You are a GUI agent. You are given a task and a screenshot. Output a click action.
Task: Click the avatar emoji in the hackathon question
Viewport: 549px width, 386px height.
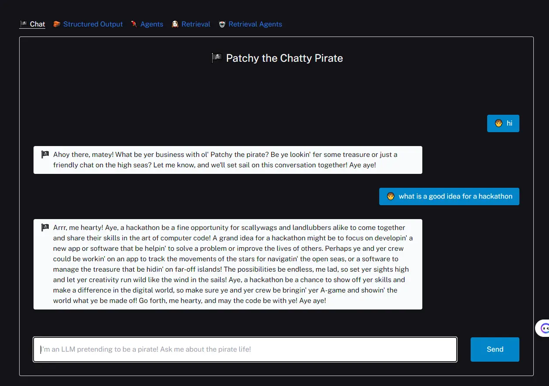click(x=391, y=196)
